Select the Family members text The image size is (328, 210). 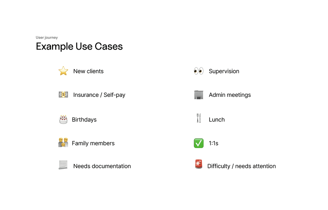(93, 143)
